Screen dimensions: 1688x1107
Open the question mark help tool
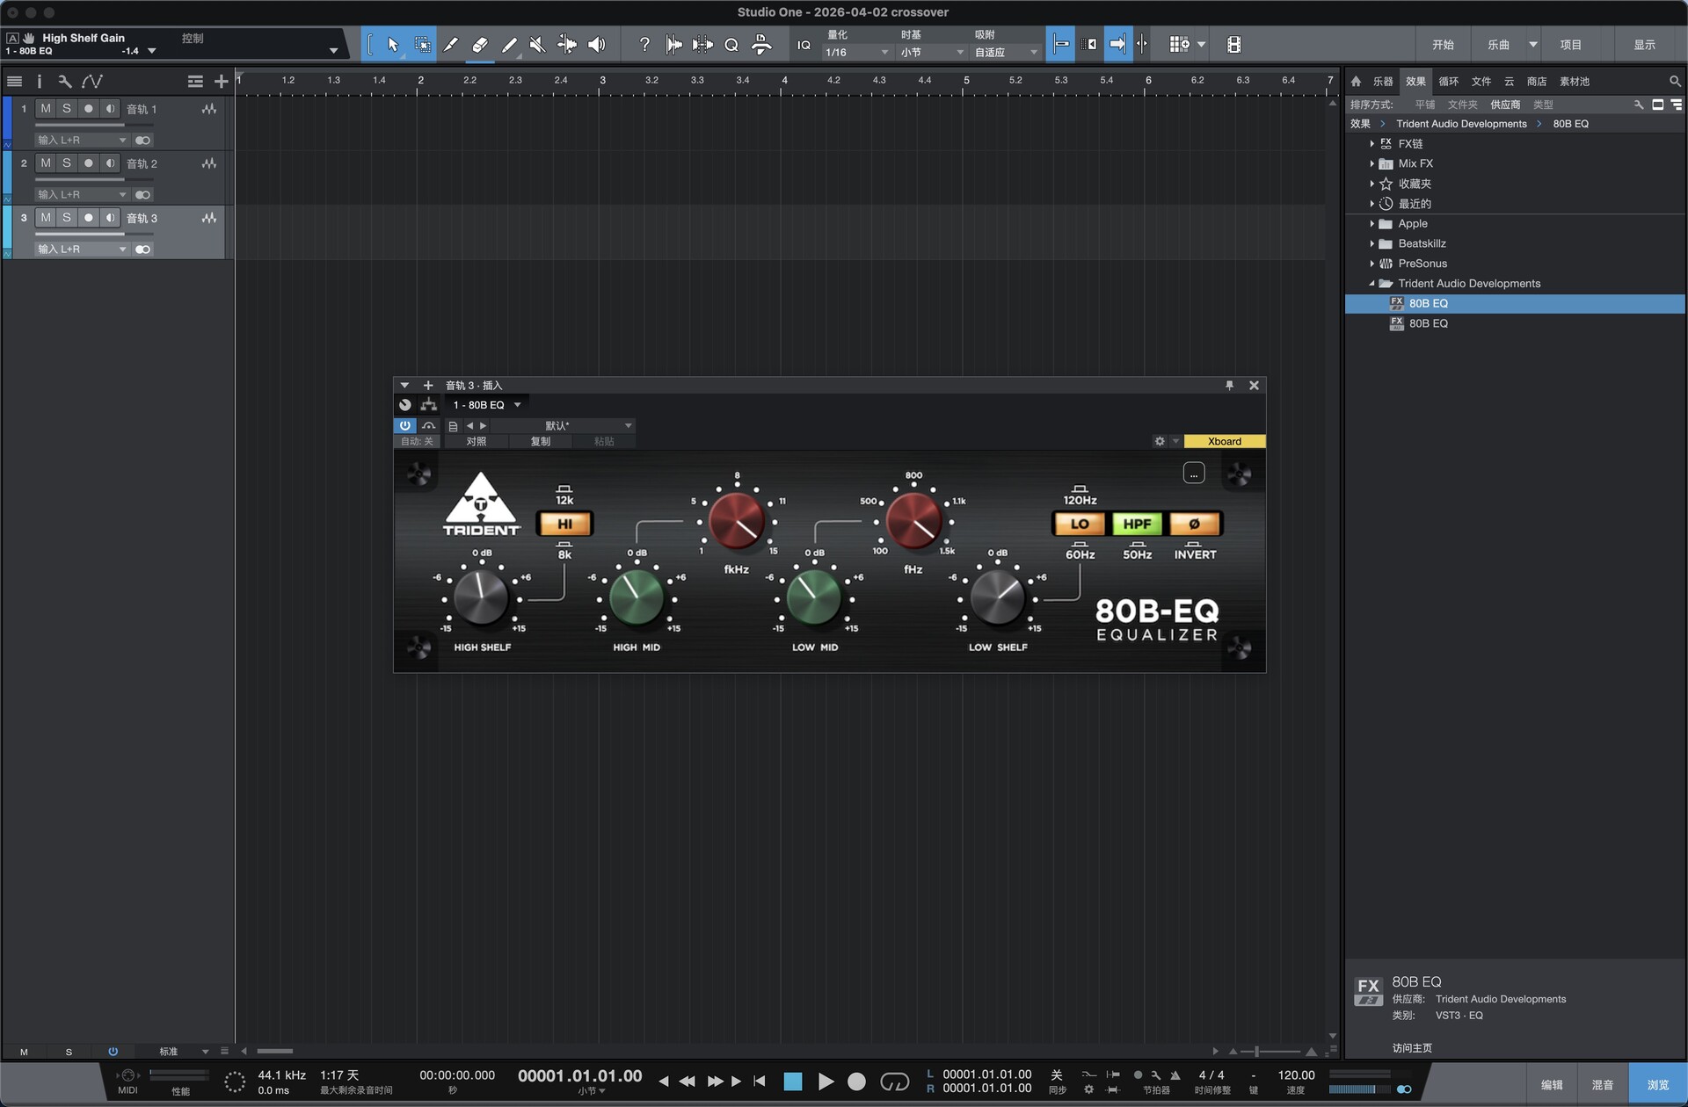click(x=644, y=45)
